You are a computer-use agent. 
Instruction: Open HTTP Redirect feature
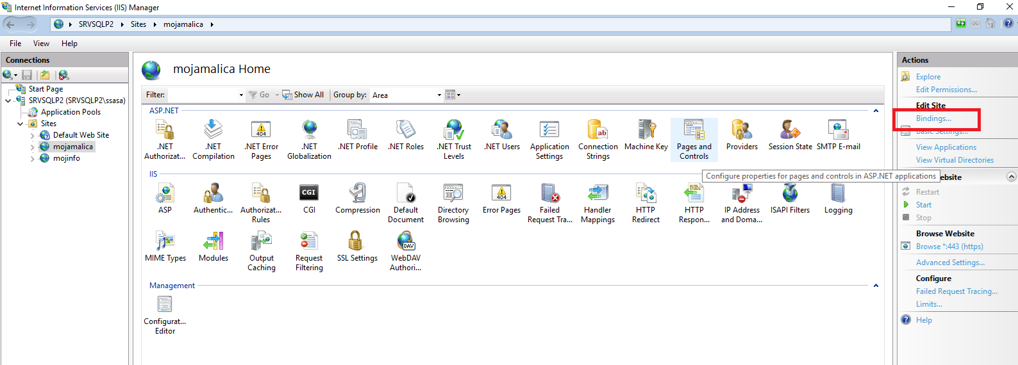tap(646, 202)
